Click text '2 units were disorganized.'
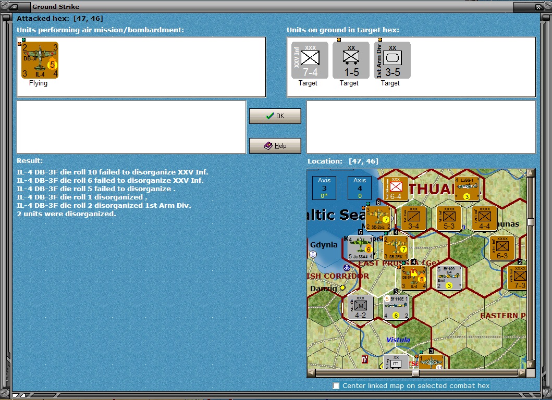The image size is (552, 400). 66,214
